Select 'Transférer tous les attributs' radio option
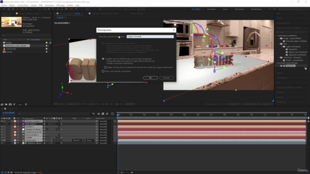The width and height of the screenshot is (310, 174). [x=103, y=59]
